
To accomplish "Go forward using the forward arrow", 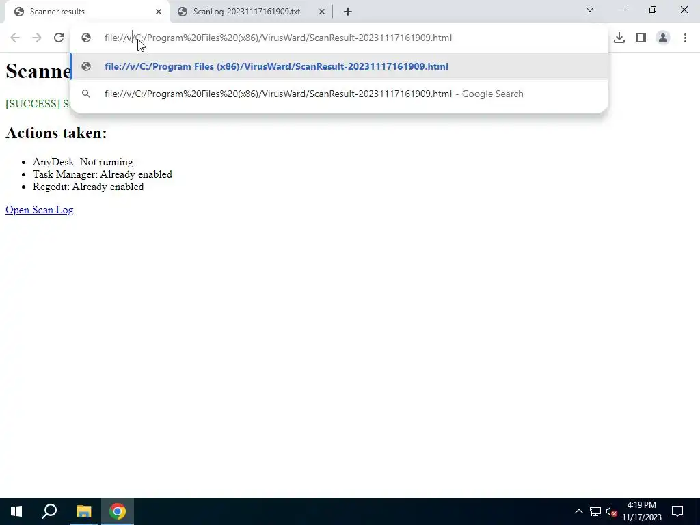I will [x=37, y=38].
